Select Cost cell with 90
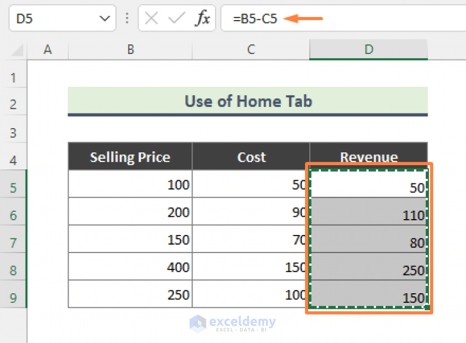Image resolution: width=466 pixels, height=343 pixels. point(251,211)
